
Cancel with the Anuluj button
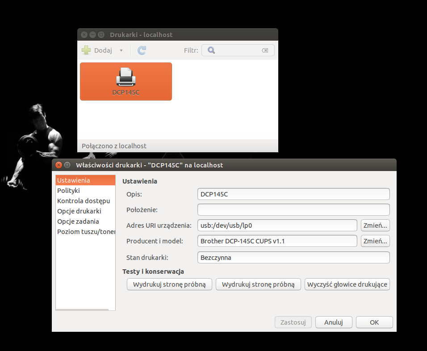tap(334, 322)
